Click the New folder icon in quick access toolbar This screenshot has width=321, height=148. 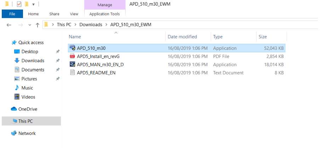pyautogui.click(x=27, y=4)
